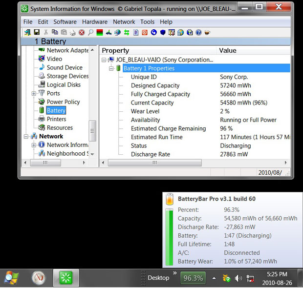Collapse the Battery 1 Properties node

(111, 68)
